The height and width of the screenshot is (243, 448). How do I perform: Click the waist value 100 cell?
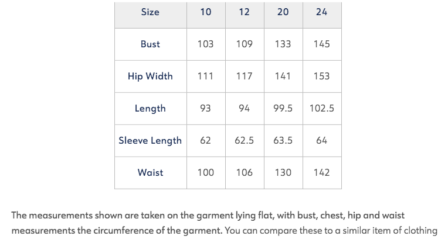tap(206, 173)
